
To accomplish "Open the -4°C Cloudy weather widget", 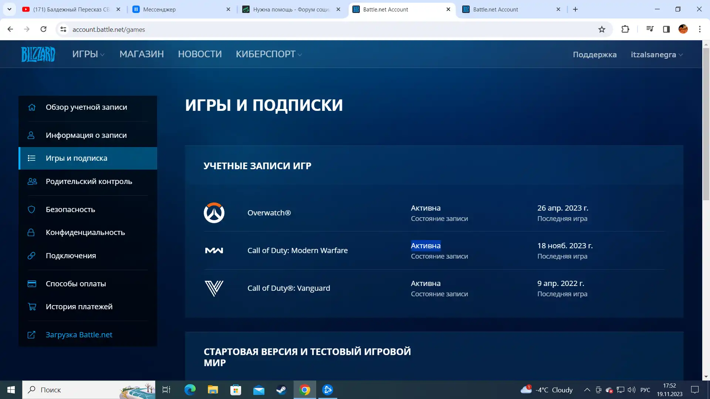I will pyautogui.click(x=547, y=390).
